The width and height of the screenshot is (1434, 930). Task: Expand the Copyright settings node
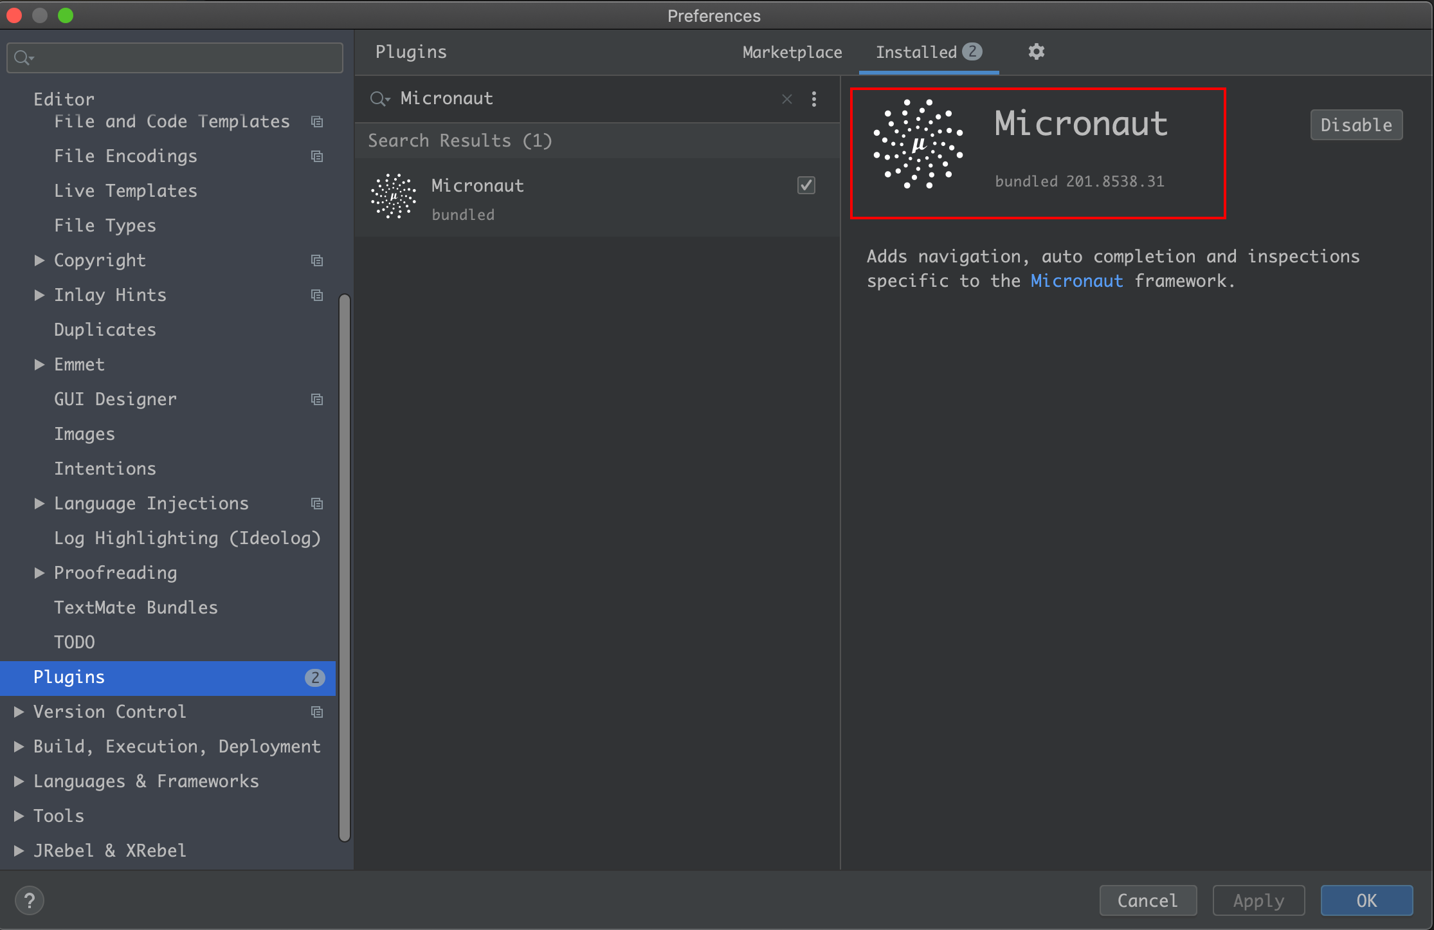point(39,260)
